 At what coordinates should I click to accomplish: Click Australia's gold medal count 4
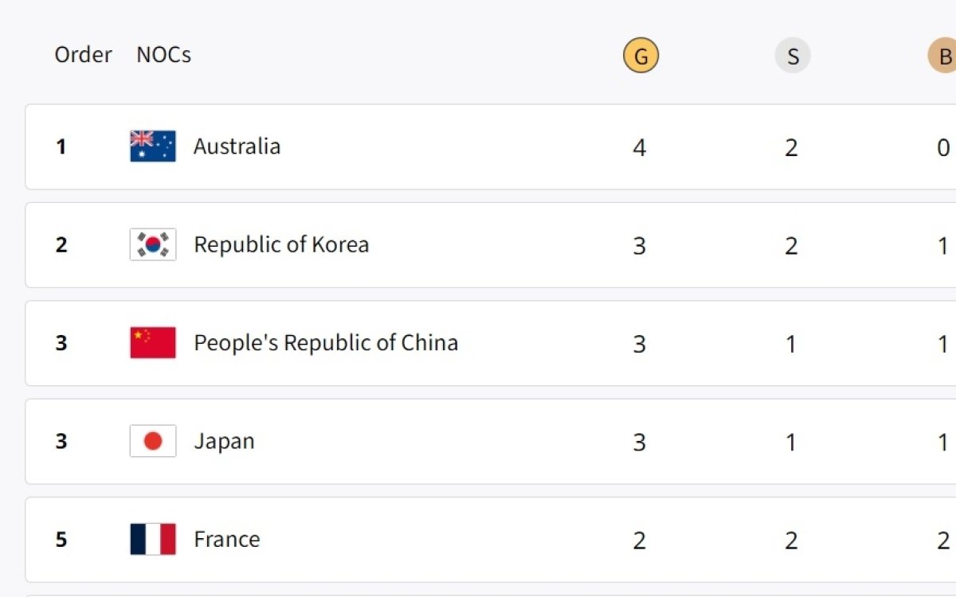(x=639, y=147)
